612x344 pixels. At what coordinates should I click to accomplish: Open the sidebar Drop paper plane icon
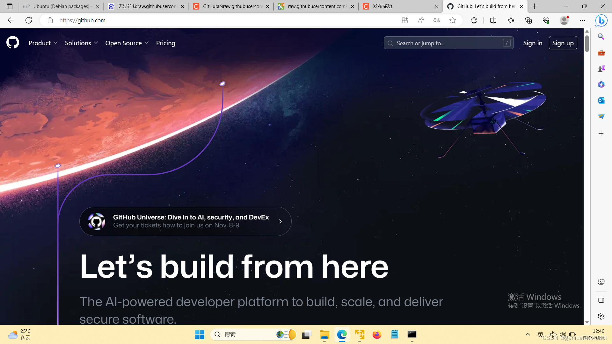coord(601,116)
